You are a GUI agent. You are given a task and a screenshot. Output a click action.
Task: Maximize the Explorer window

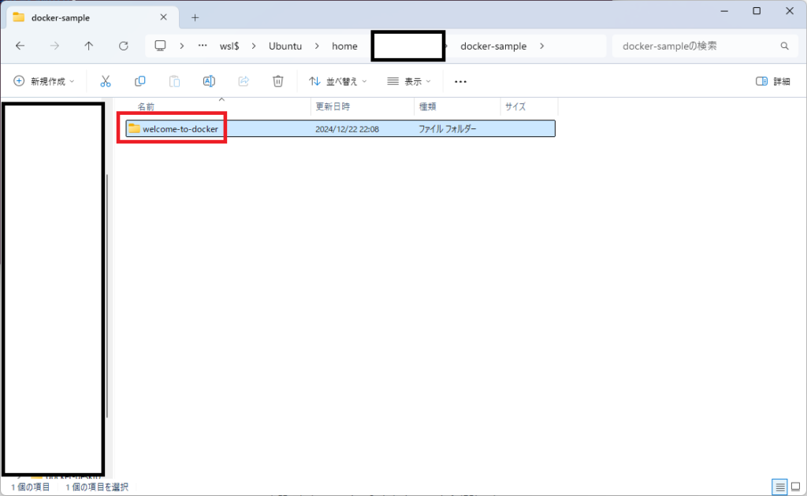coord(757,11)
